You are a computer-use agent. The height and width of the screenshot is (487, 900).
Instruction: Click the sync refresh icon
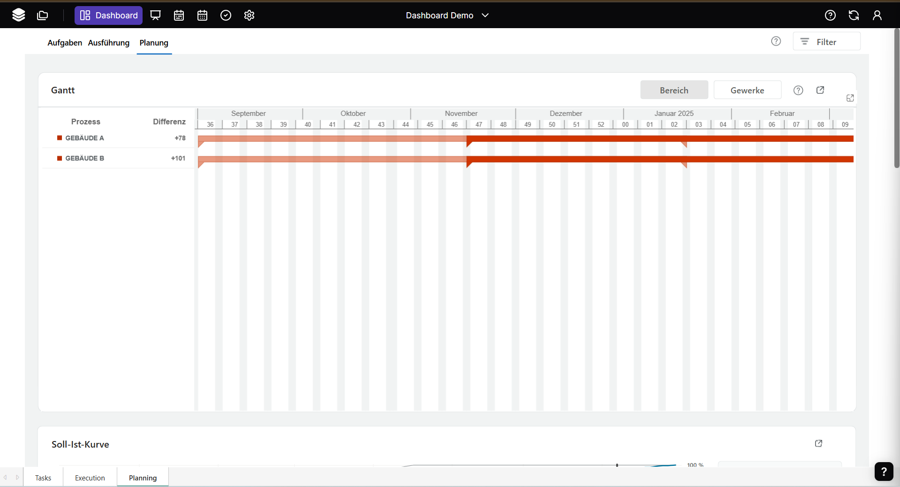854,15
